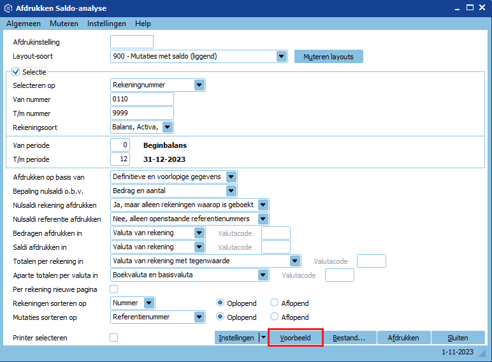The width and height of the screenshot is (492, 362).
Task: Open the arrow next to the Instellingen button
Action: coord(263,338)
